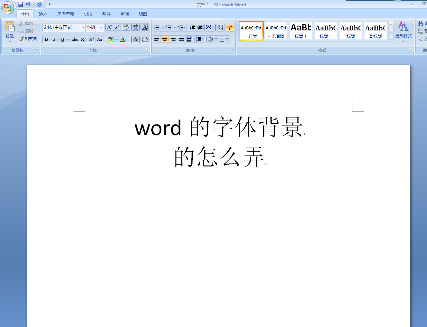The height and width of the screenshot is (327, 427).
Task: Click the borders icon
Action: click(x=222, y=39)
